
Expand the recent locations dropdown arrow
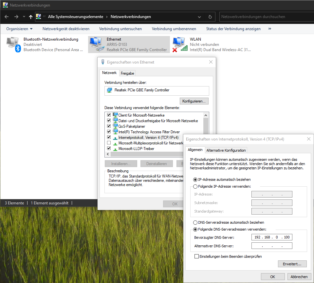click(24, 17)
